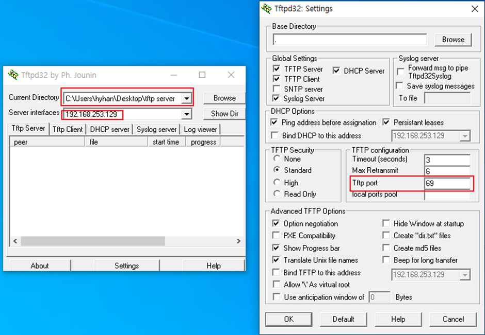Select None TFTP security option
This screenshot has height=335, width=485.
tap(277, 158)
